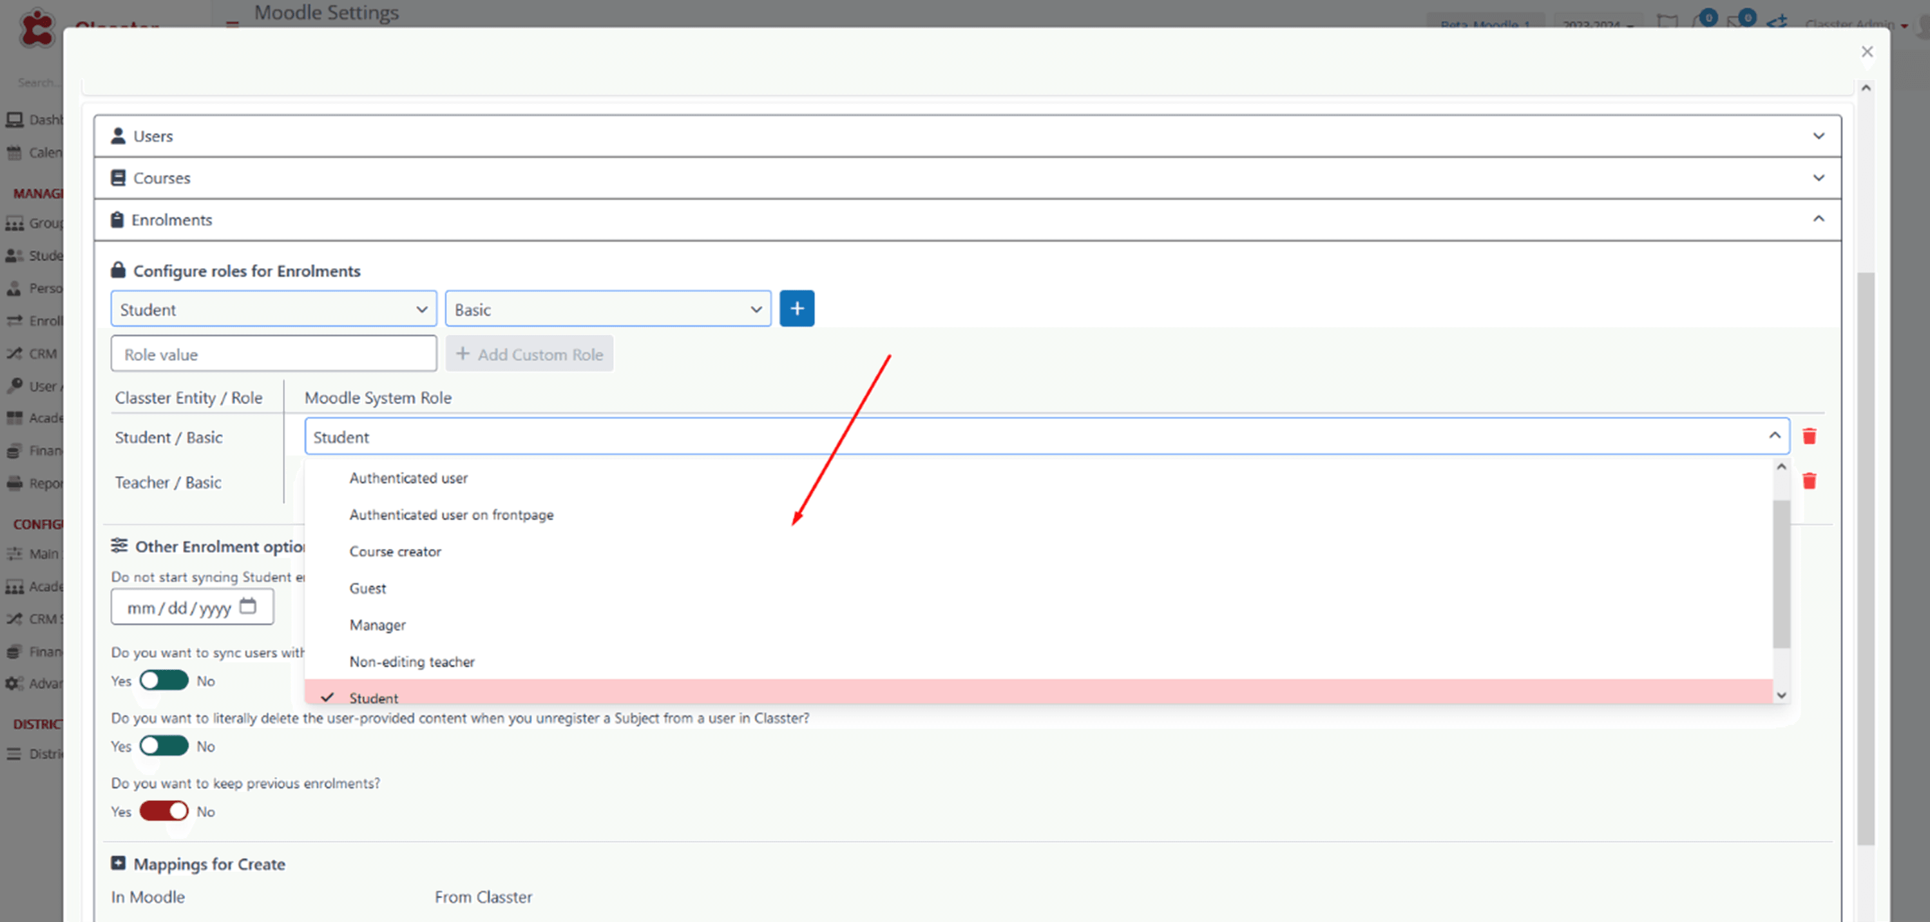Click 'In Moodle' column label
Viewport: 1930px width, 922px height.
(x=148, y=896)
